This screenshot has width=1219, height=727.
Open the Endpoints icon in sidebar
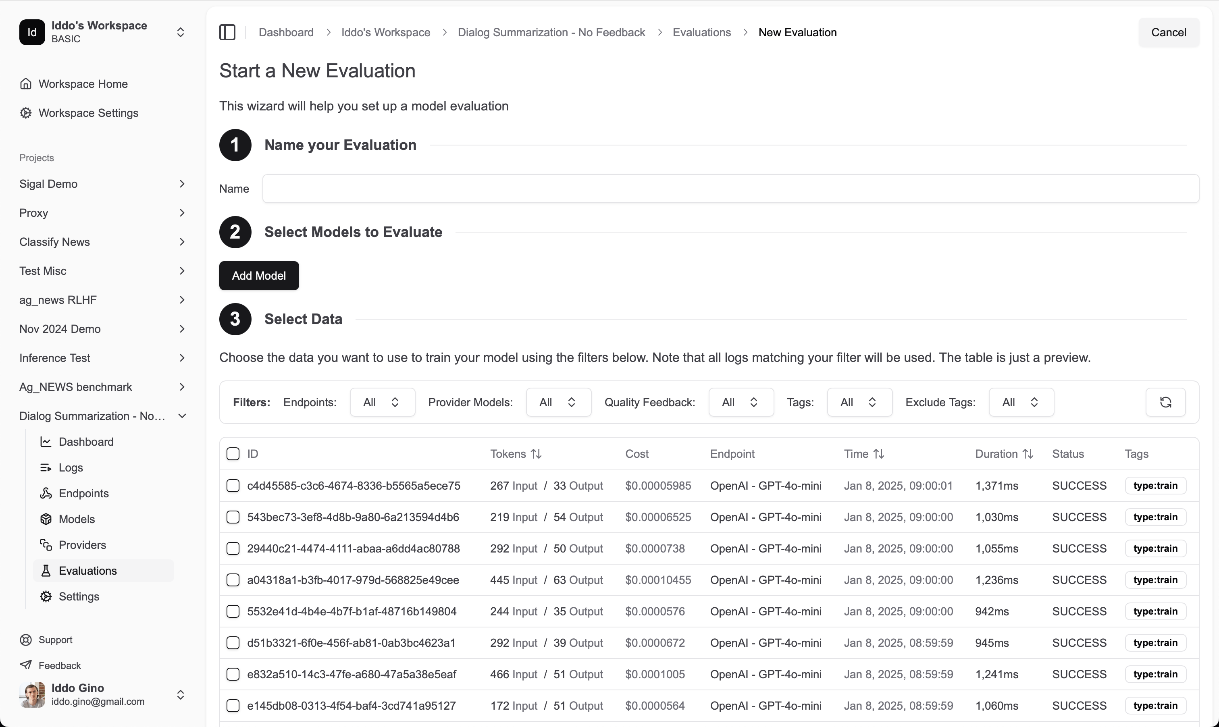(x=46, y=493)
